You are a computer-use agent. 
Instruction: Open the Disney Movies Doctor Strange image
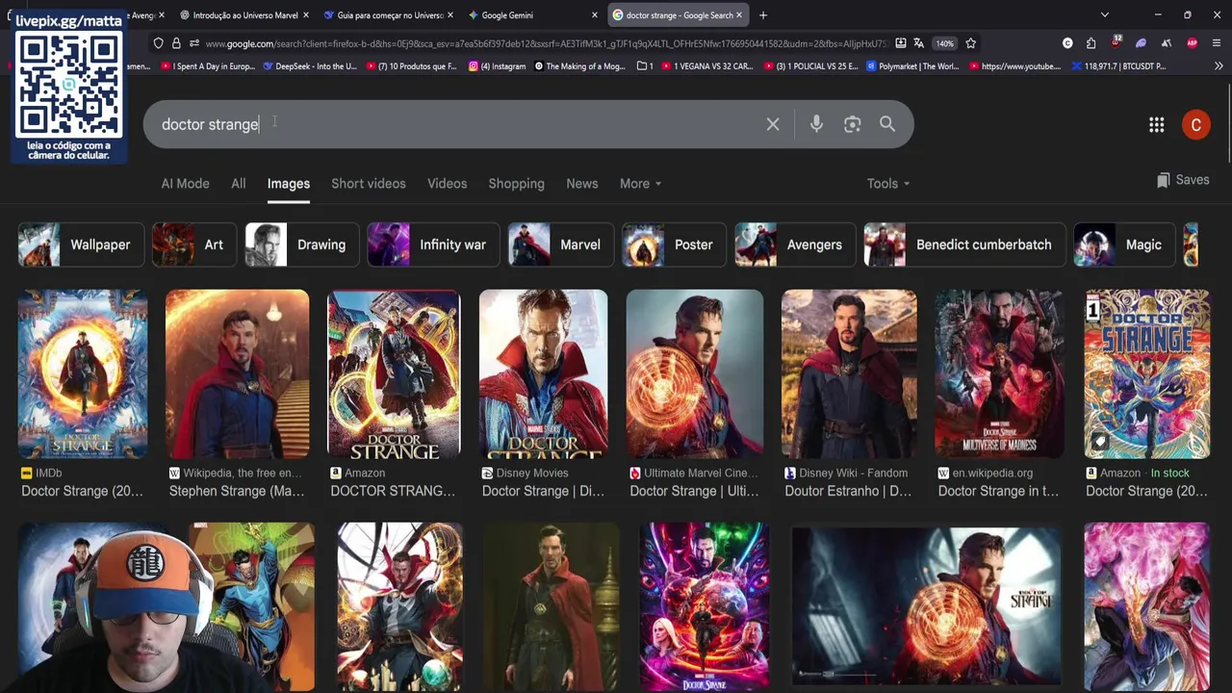(x=544, y=373)
